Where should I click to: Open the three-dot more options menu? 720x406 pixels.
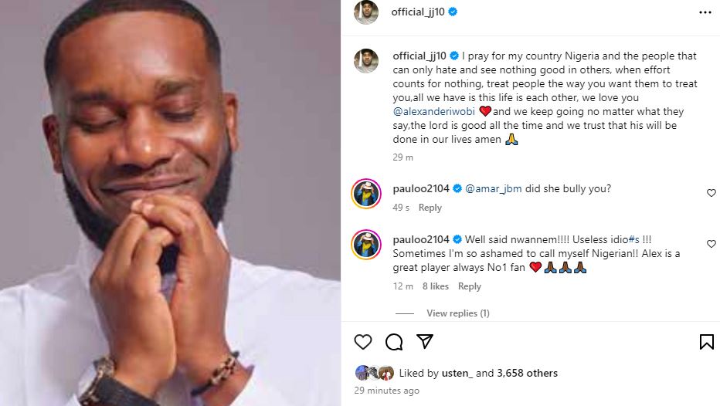click(x=705, y=12)
